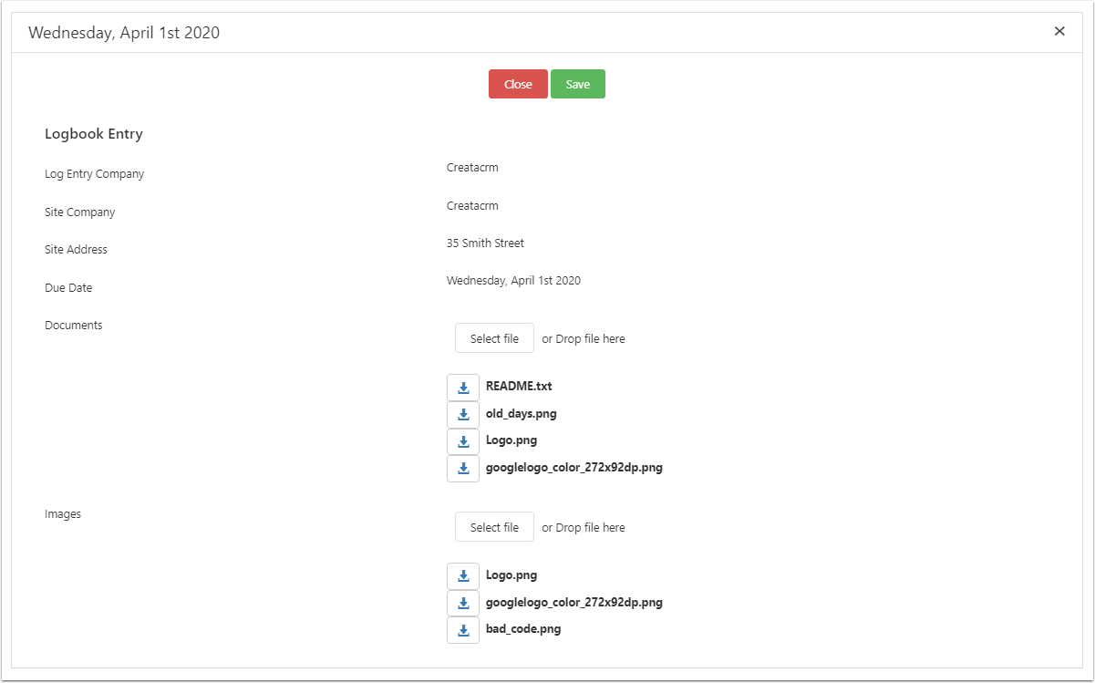Dismiss the dialog with the X icon
Viewport: 1095px width, 683px height.
point(1059,31)
